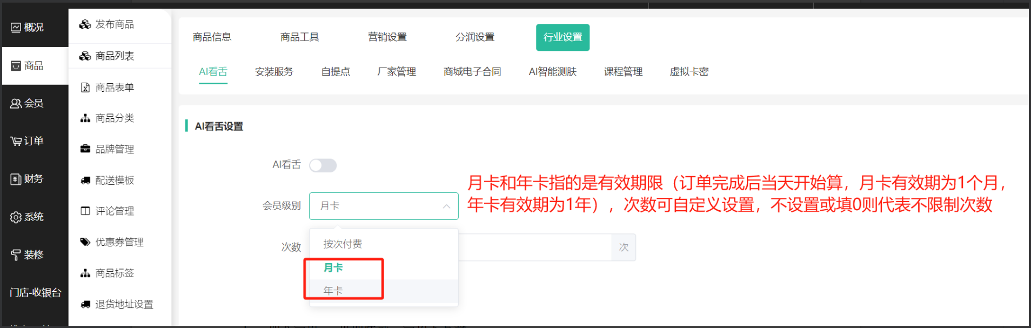Click the 优惠券管理 tag icon
This screenshot has height=328, width=1031.
85,242
